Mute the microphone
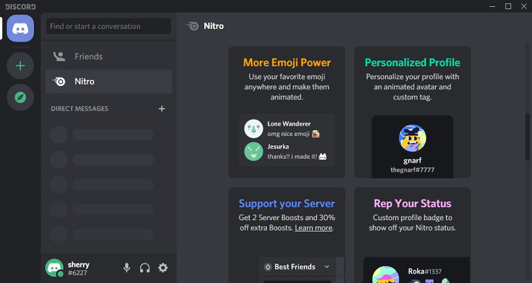This screenshot has height=283, width=532. pyautogui.click(x=126, y=268)
